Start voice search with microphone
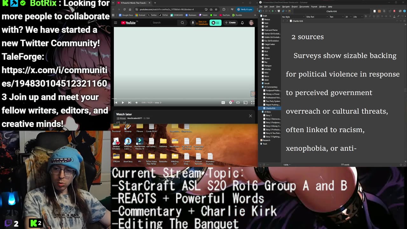This screenshot has width=407, height=229. click(x=193, y=23)
